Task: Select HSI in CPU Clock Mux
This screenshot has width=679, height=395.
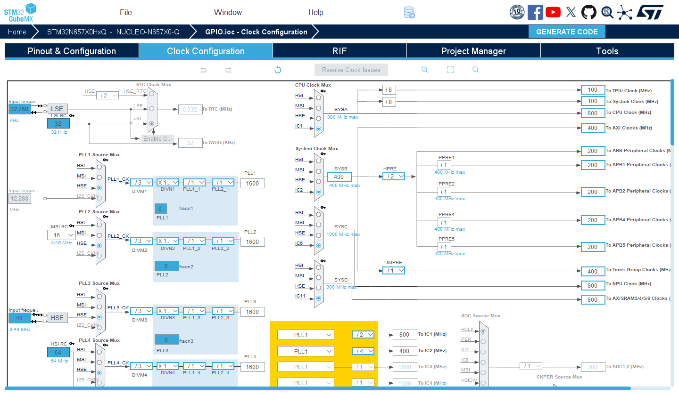Action: point(319,98)
